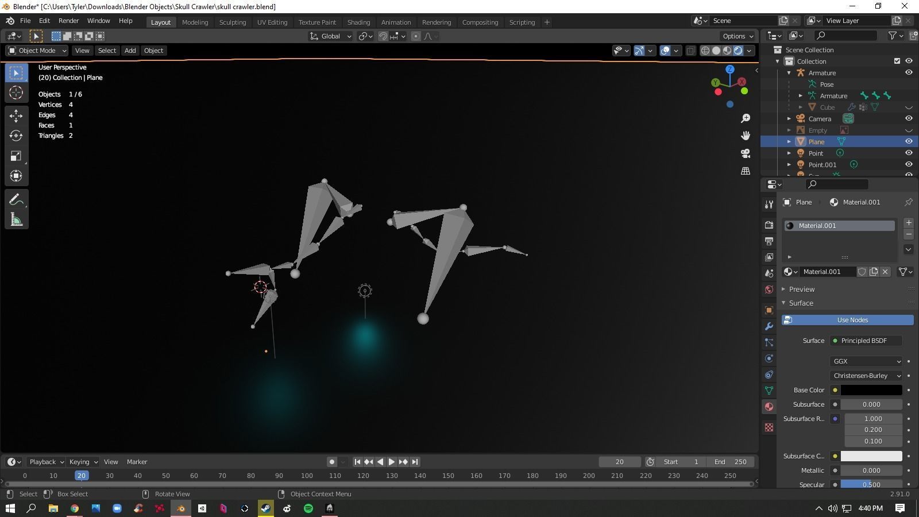This screenshot has height=517, width=919.
Task: Click the Use Nodes button
Action: point(848,320)
